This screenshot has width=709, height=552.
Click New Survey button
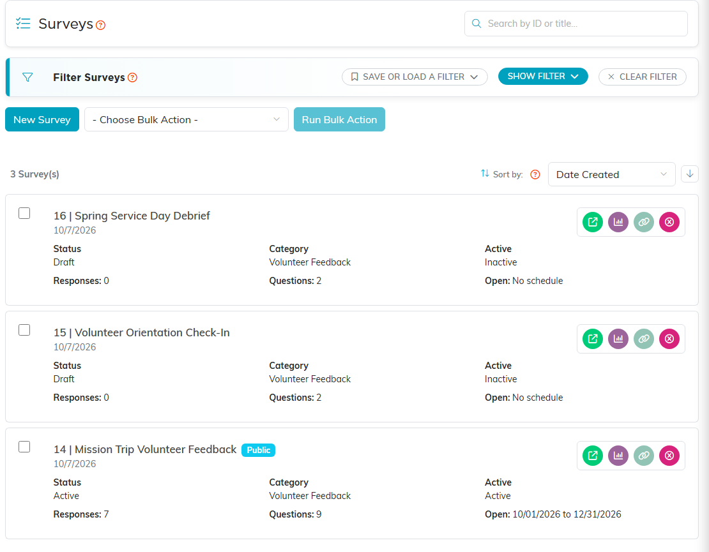coord(42,120)
